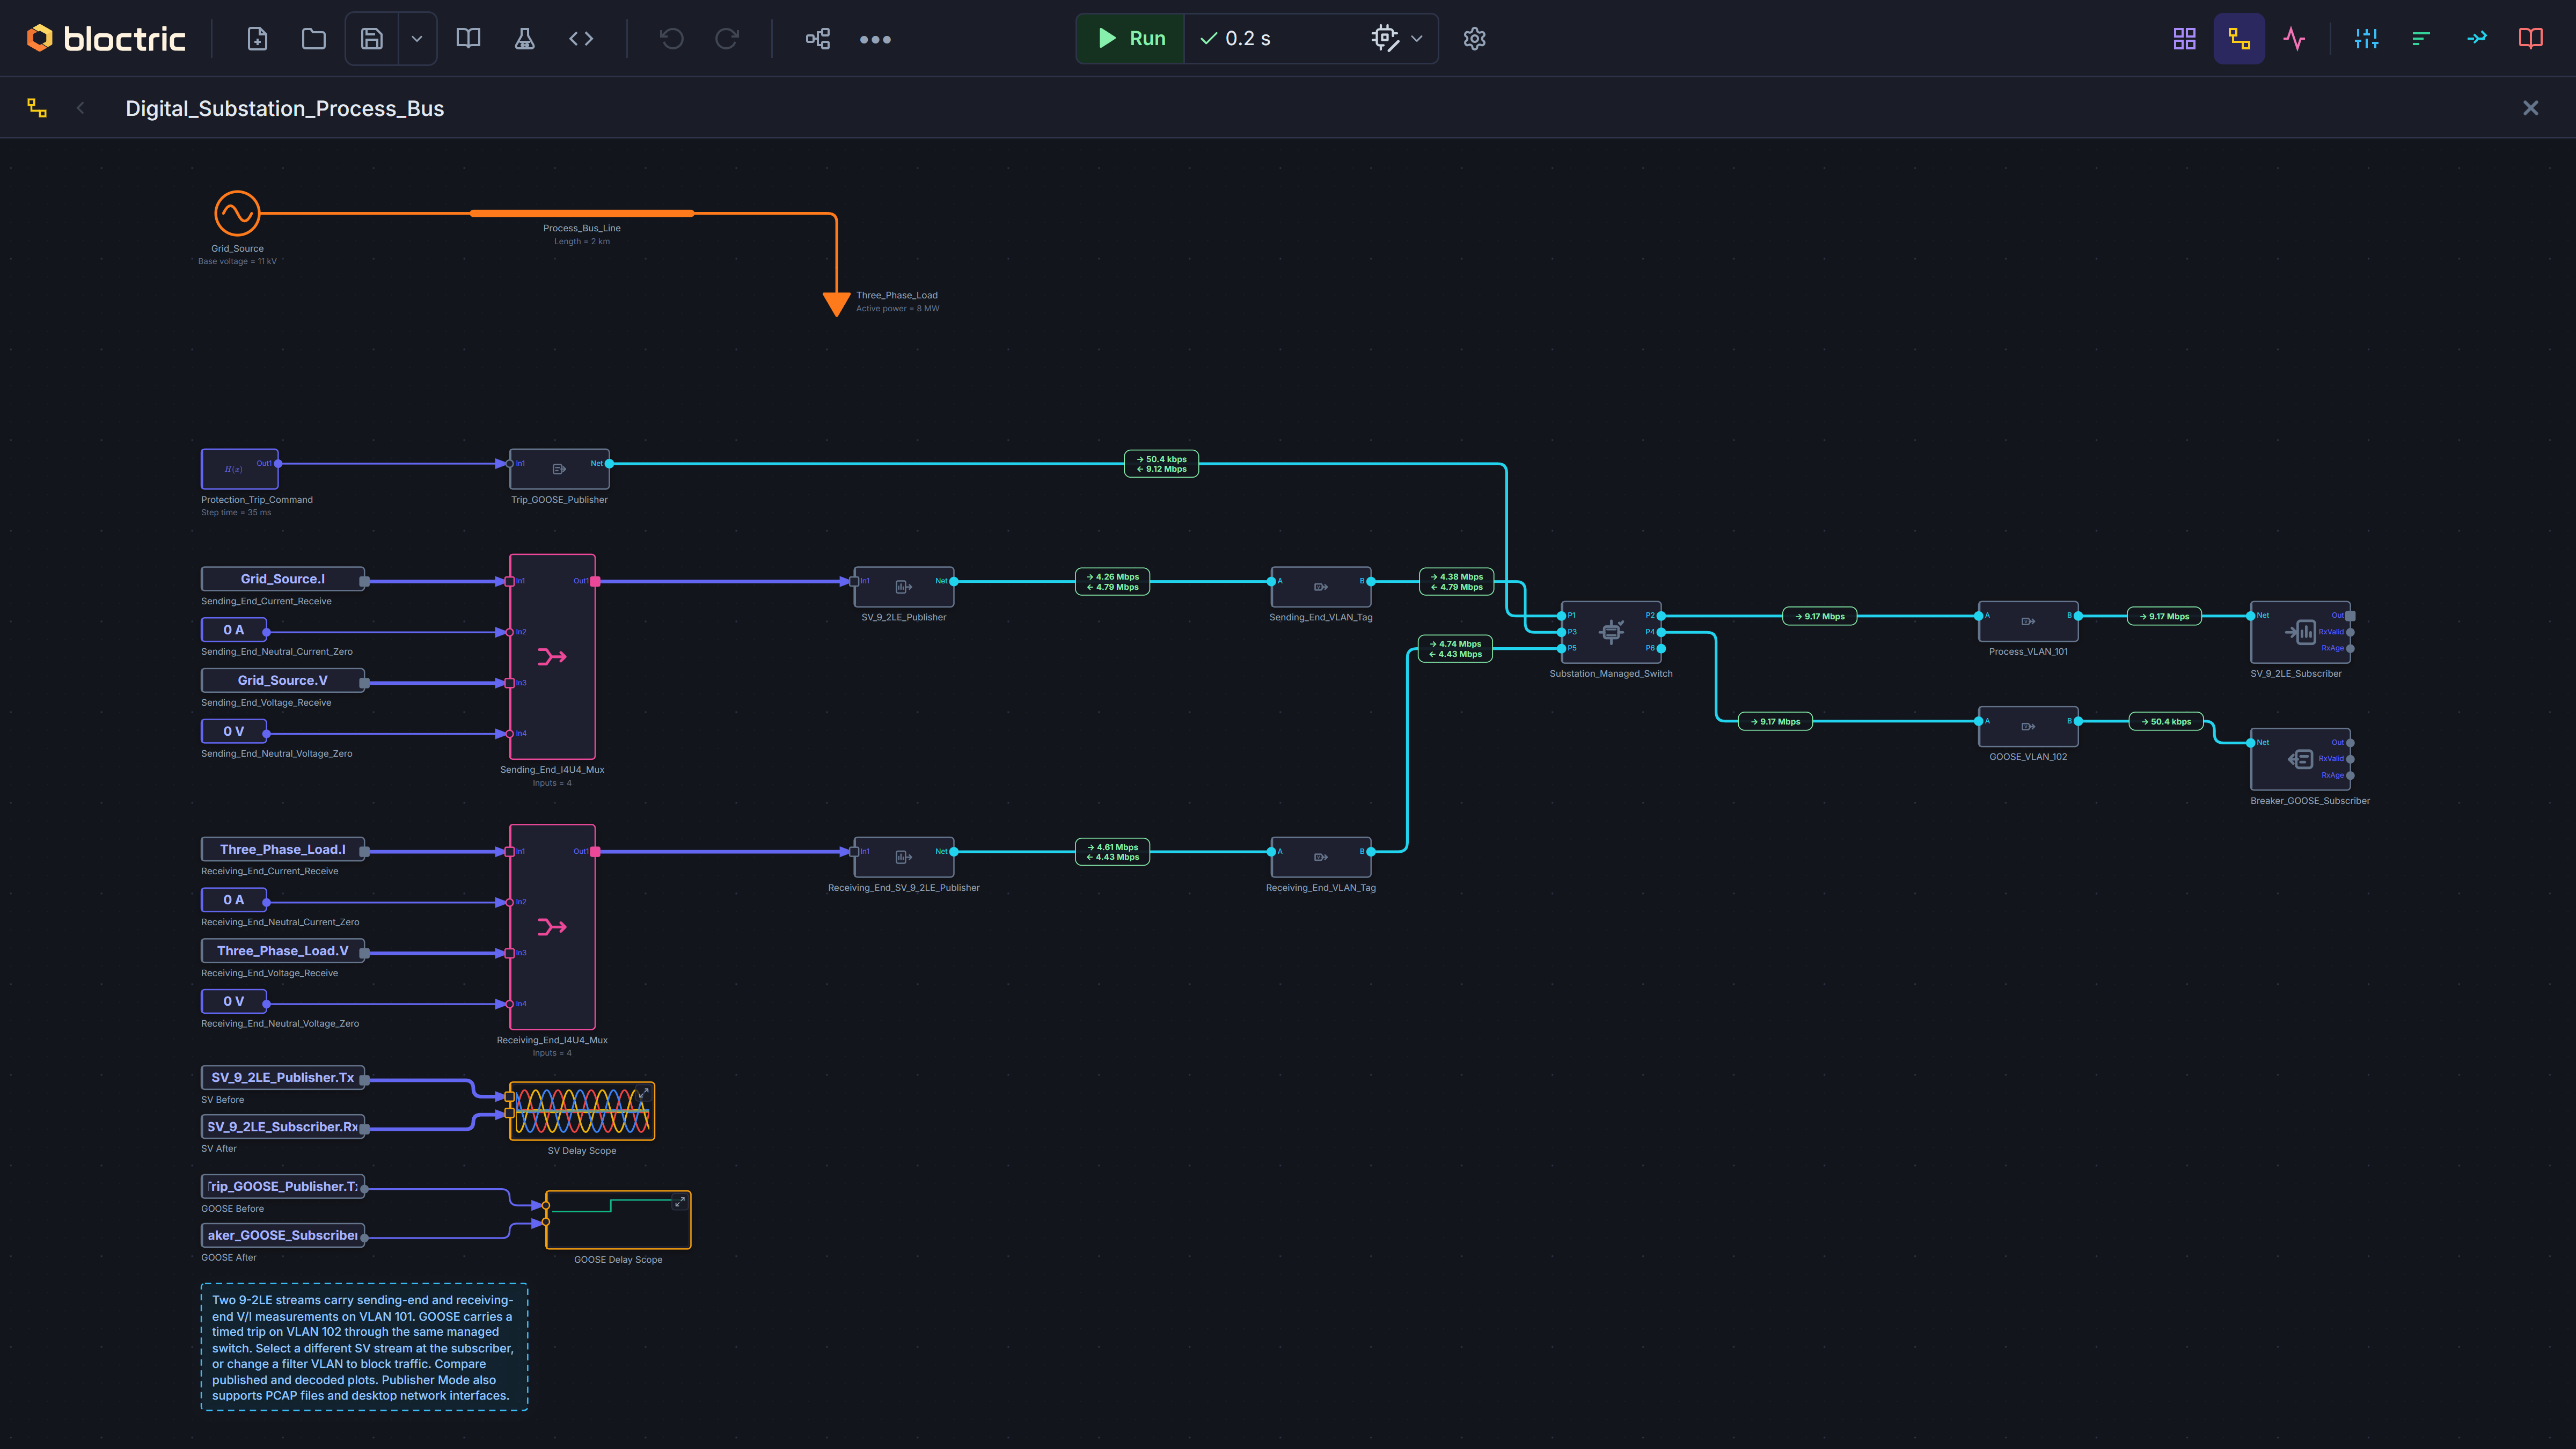Select the Grid_Source AC source block
2576x1449 pixels.
click(x=237, y=213)
